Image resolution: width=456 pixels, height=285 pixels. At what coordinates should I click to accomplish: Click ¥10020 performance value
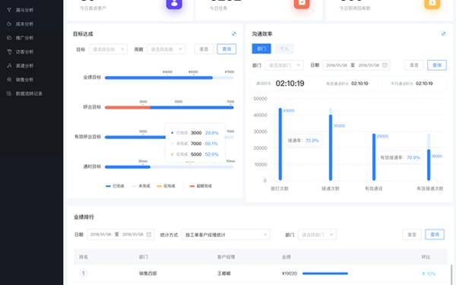click(x=290, y=274)
